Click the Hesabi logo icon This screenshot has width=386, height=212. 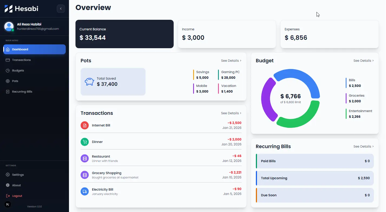[8, 8]
